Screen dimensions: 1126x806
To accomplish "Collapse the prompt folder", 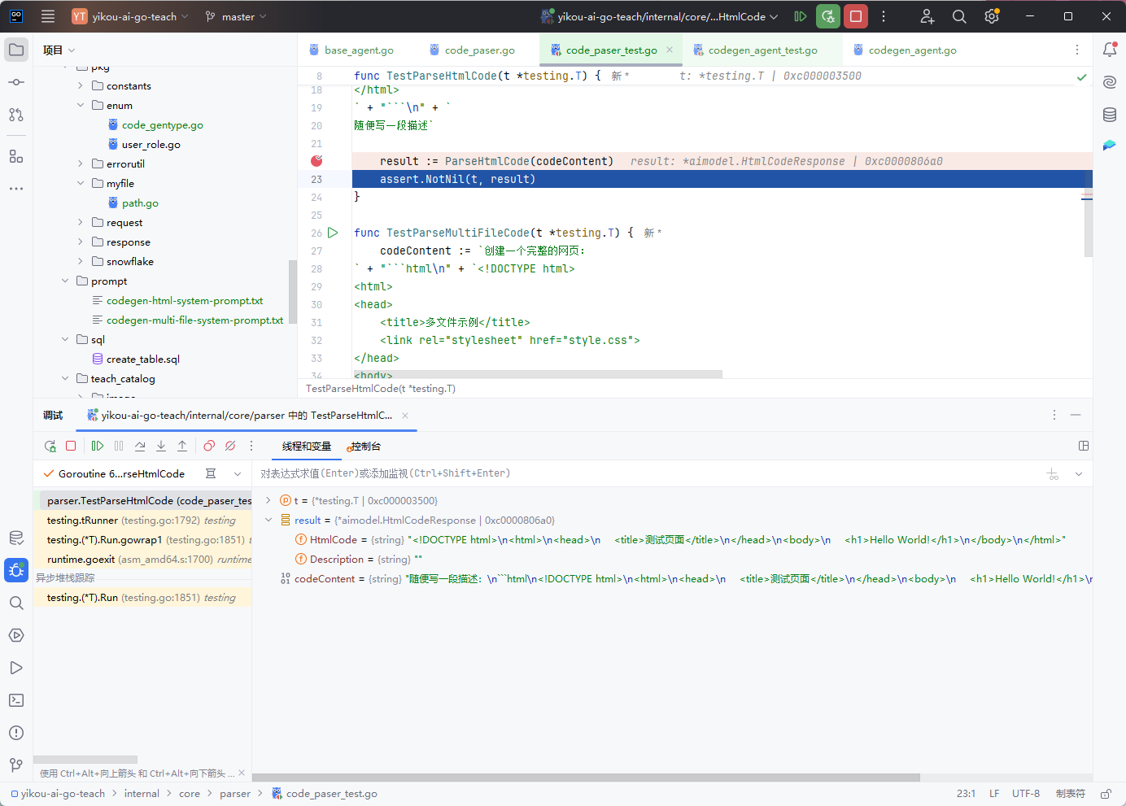I will pyautogui.click(x=65, y=281).
